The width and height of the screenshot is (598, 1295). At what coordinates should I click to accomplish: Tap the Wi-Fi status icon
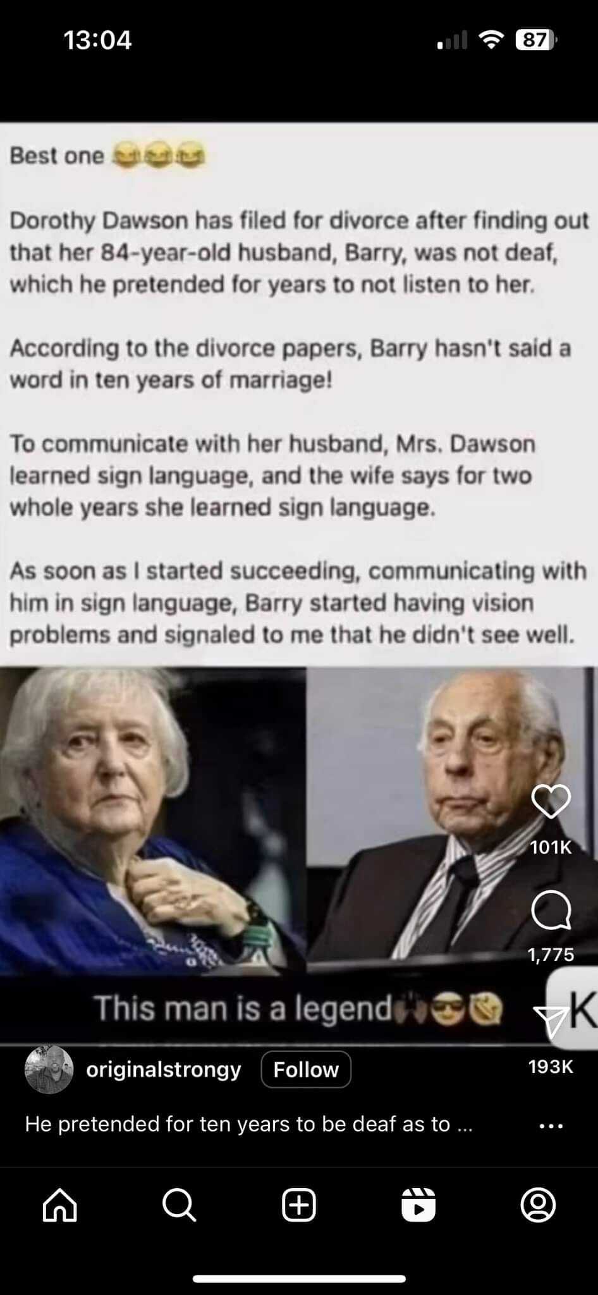tap(492, 40)
